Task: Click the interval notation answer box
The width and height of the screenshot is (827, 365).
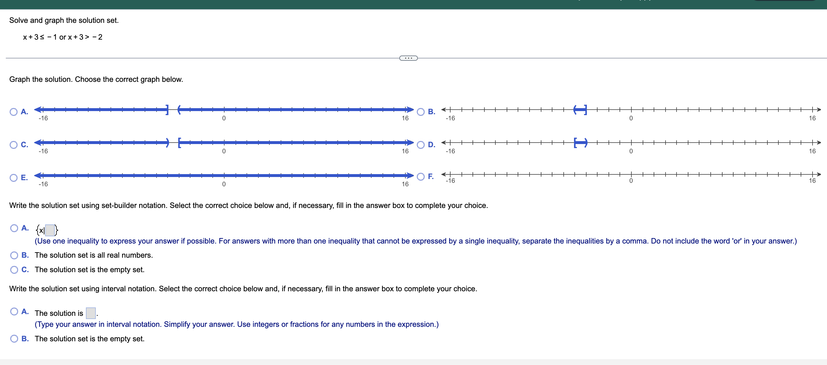Action: coord(90,313)
